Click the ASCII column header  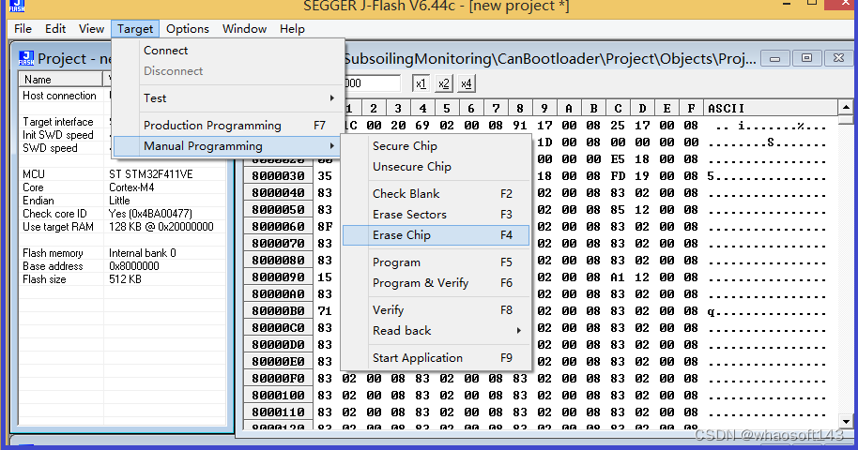tap(771, 108)
